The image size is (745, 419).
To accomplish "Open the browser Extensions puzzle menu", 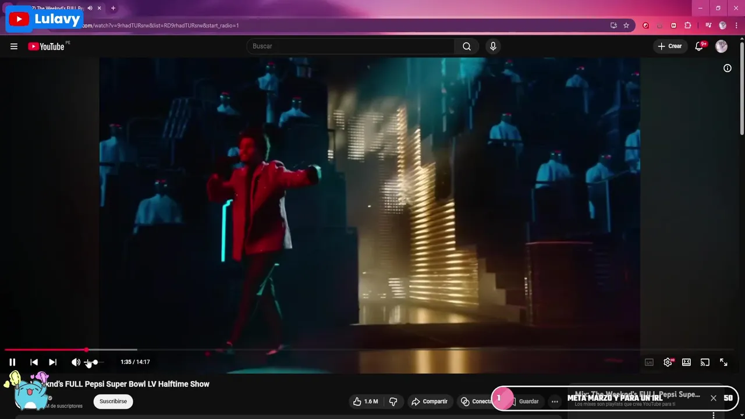I will click(x=687, y=25).
